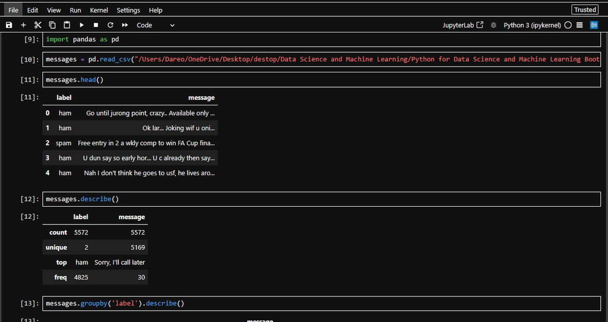This screenshot has width=608, height=322.
Task: Interrupt the kernel with the stop icon
Action: pyautogui.click(x=96, y=25)
